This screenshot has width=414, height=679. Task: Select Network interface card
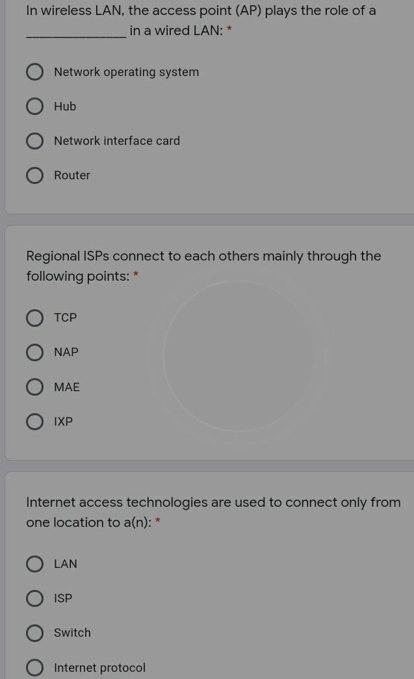coord(34,140)
